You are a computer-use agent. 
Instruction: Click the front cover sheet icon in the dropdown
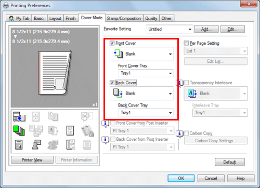(x=119, y=53)
